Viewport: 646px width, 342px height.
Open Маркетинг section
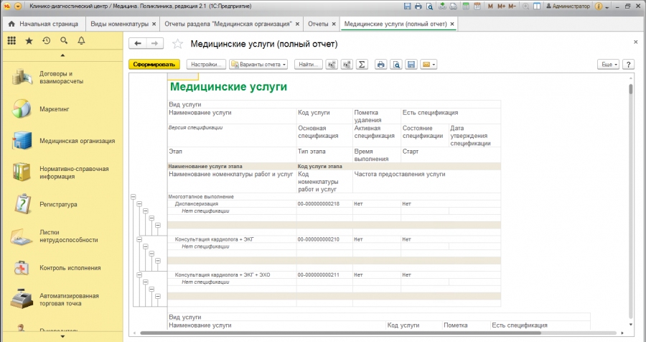pos(62,109)
